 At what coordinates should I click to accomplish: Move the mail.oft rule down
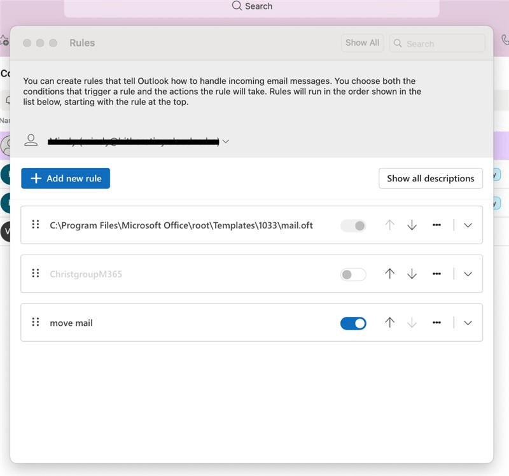(412, 225)
